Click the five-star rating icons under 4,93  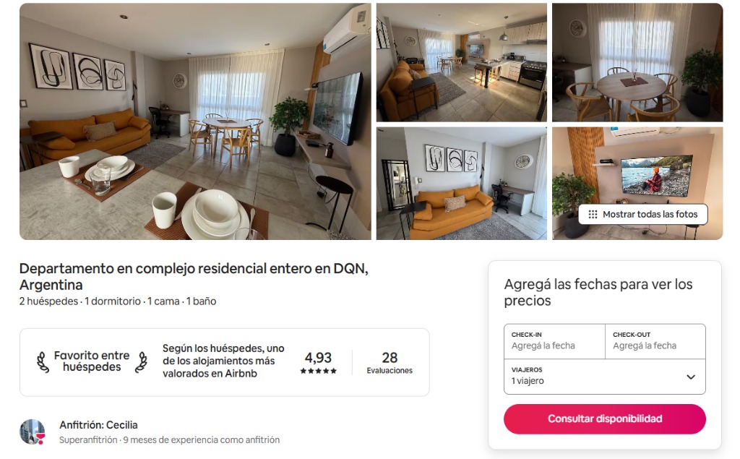coord(319,371)
